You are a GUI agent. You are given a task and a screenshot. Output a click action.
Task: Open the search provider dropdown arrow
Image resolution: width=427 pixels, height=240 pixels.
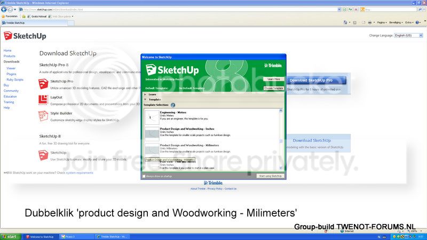pos(424,10)
